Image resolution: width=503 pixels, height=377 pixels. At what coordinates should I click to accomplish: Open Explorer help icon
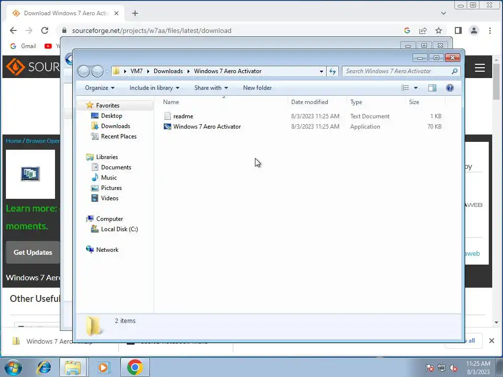pos(450,88)
